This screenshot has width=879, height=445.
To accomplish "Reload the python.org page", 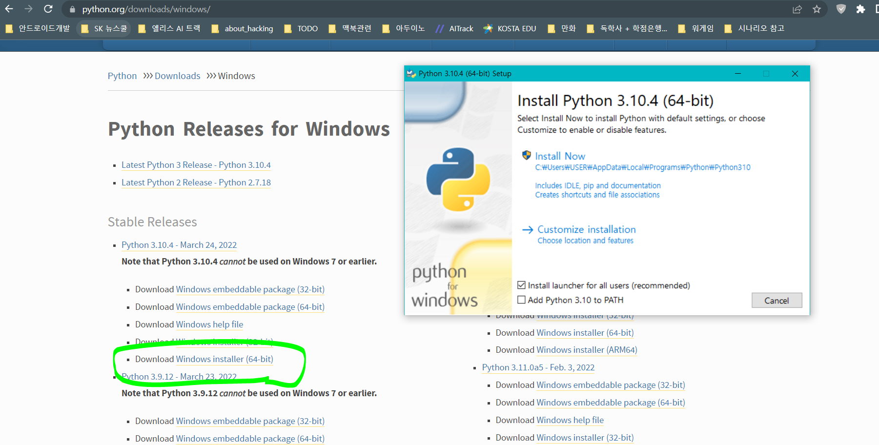I will (x=48, y=9).
